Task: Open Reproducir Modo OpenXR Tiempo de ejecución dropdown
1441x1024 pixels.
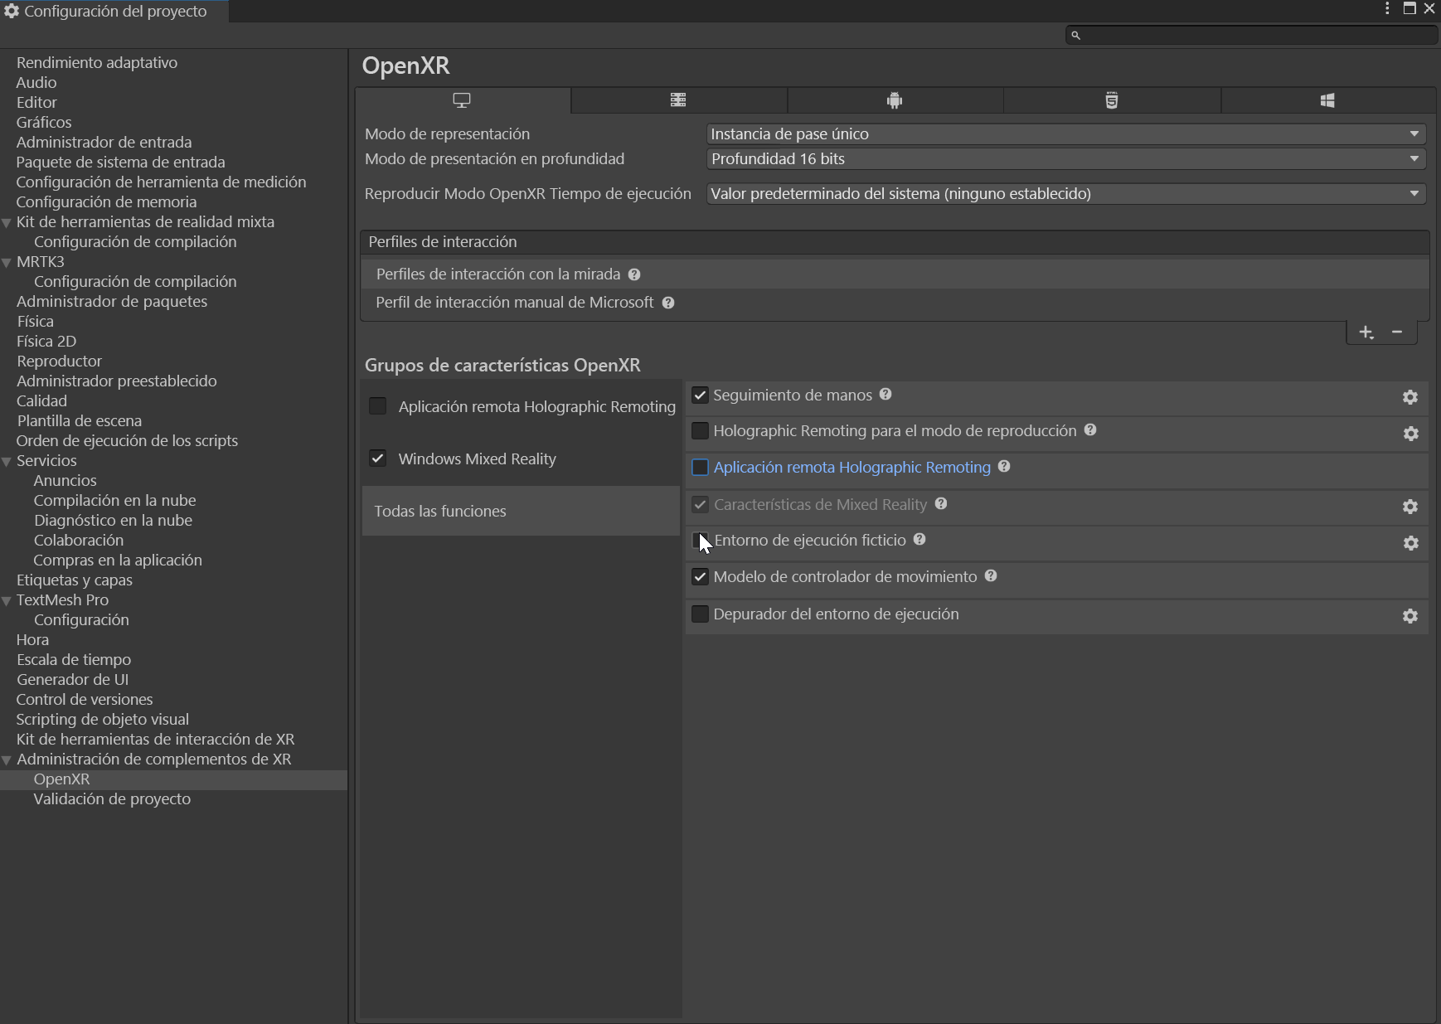Action: click(1066, 193)
